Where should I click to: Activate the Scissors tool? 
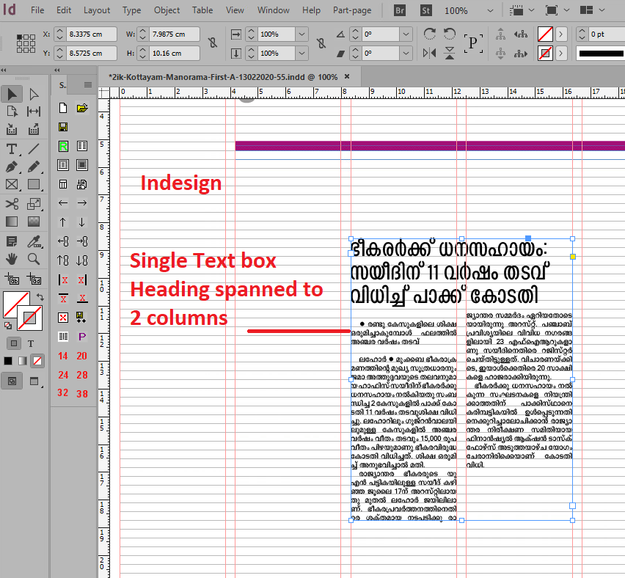[12, 204]
